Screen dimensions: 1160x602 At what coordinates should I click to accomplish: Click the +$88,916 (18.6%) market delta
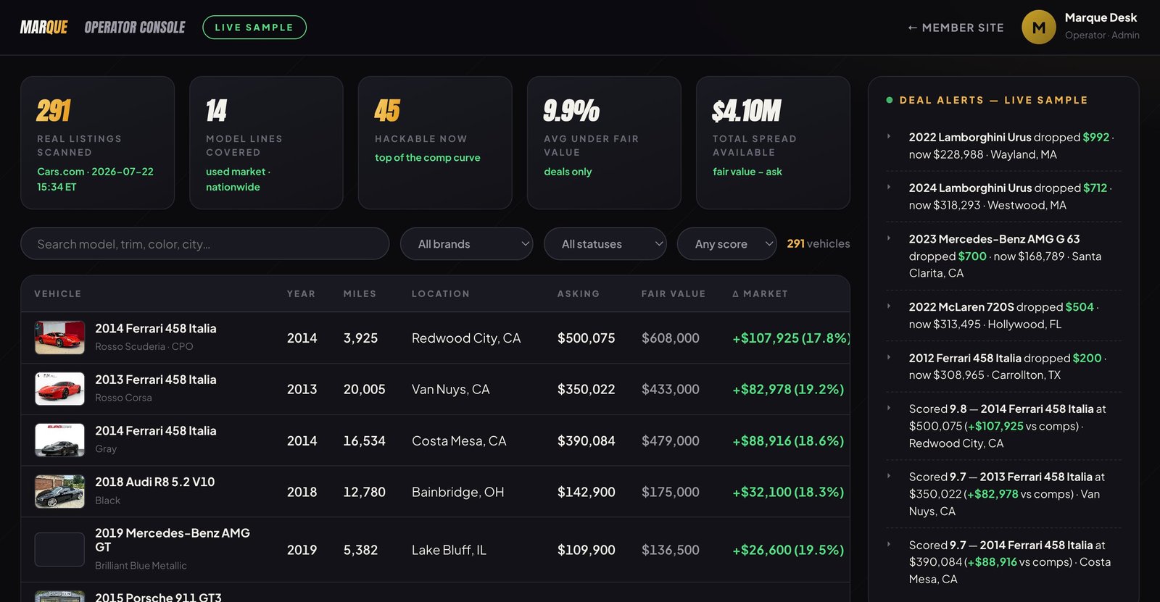tap(788, 441)
